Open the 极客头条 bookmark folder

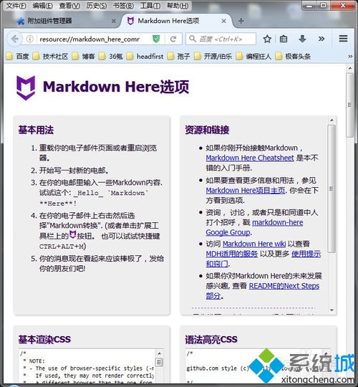point(293,57)
